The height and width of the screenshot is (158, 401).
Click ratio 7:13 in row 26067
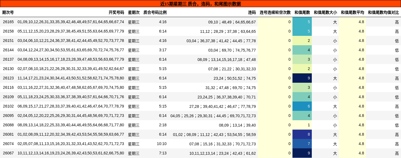163,153
